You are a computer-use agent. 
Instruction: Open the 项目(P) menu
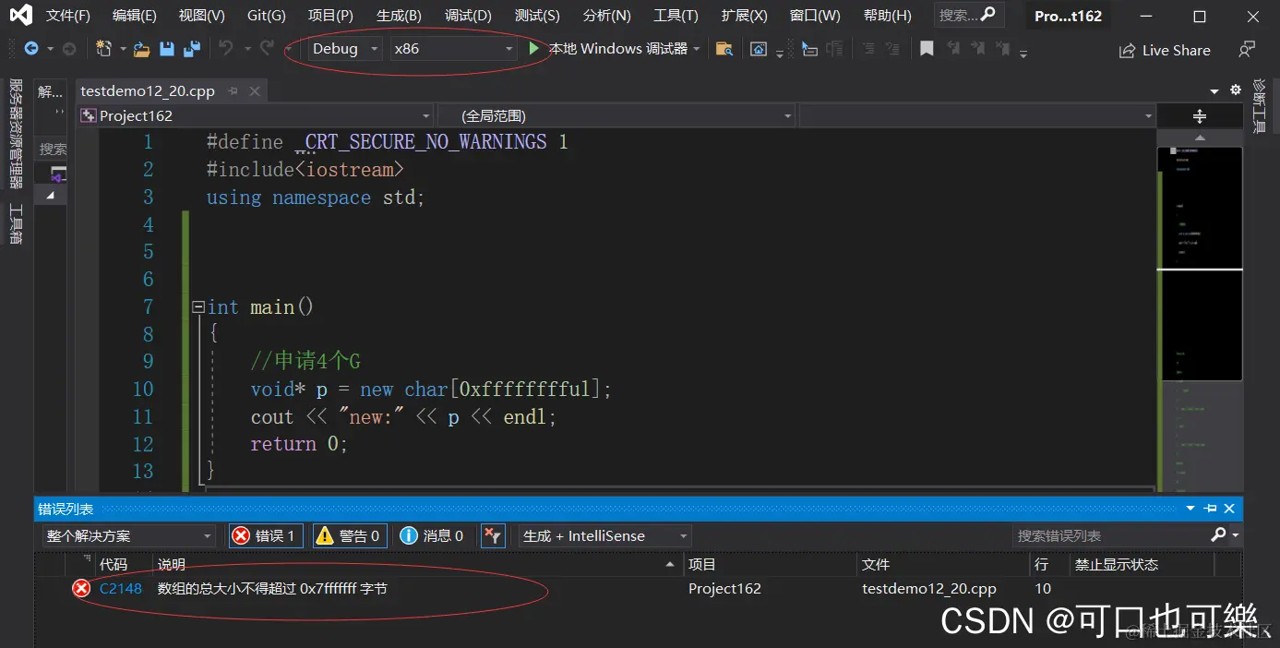coord(330,16)
